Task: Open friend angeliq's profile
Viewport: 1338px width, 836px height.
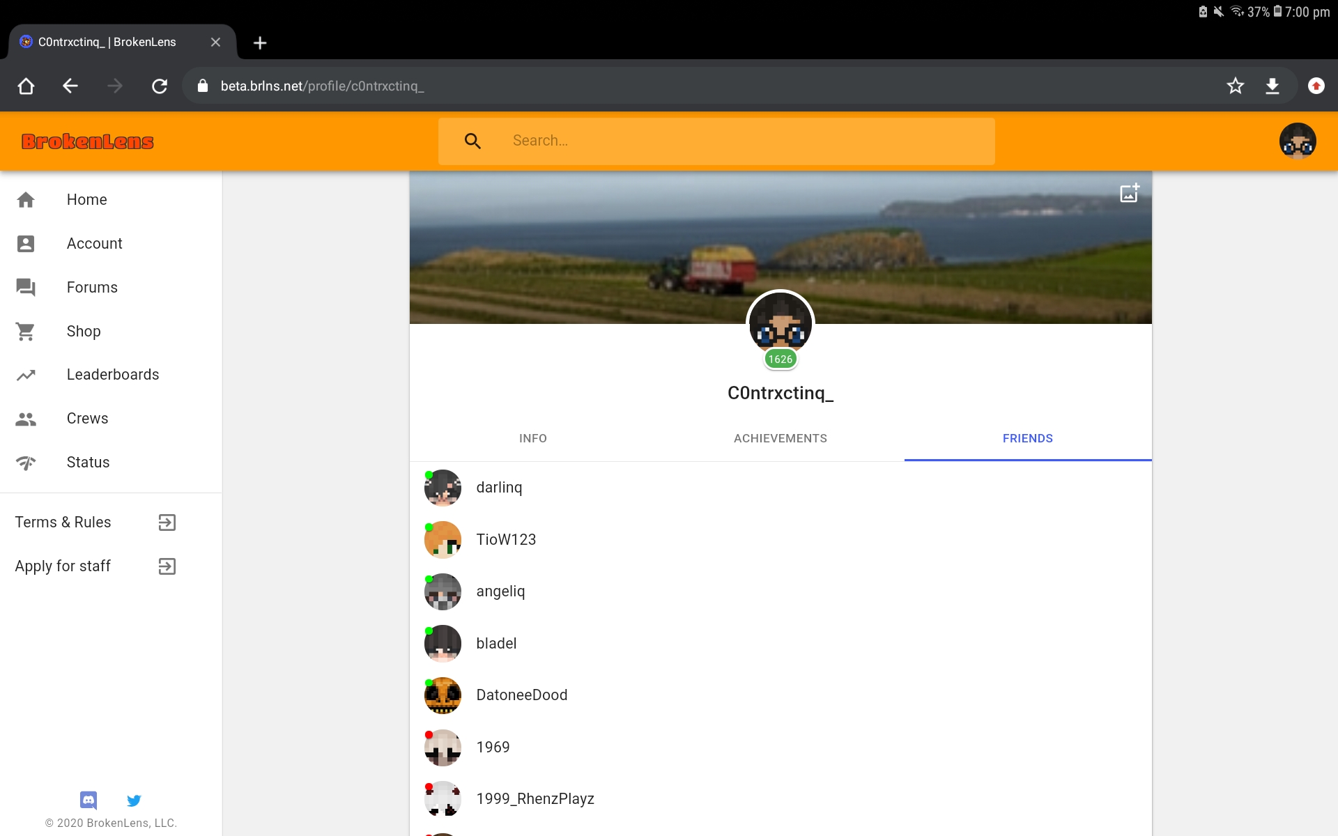Action: click(x=780, y=591)
